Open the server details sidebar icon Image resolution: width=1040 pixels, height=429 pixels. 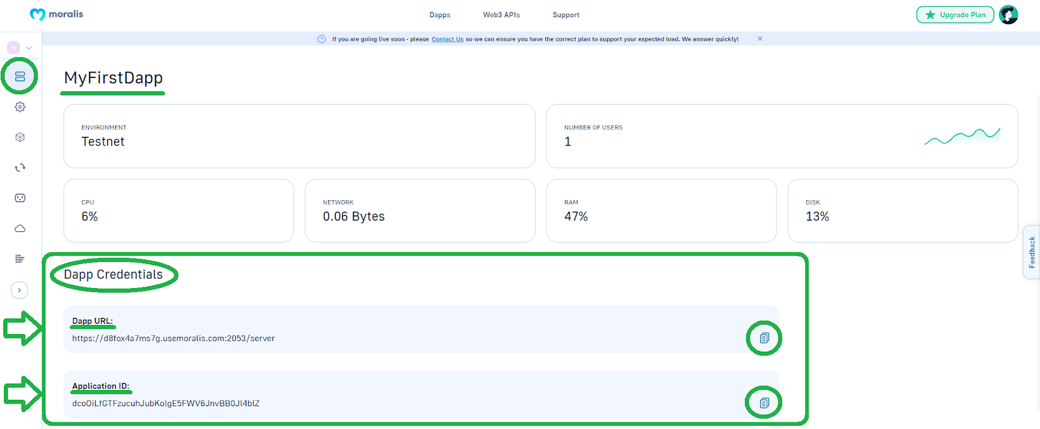pyautogui.click(x=20, y=77)
